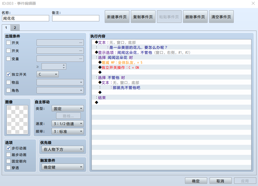The image size is (258, 186).
Task: Switch to event page tab 1
Action: pyautogui.click(x=6, y=28)
